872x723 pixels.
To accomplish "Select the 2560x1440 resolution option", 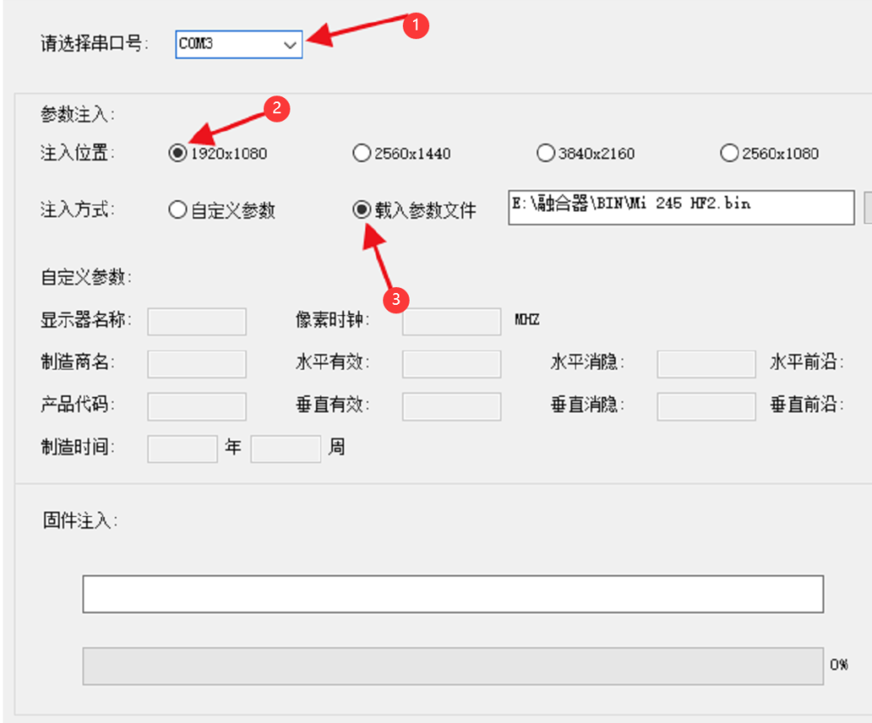I will pos(362,153).
